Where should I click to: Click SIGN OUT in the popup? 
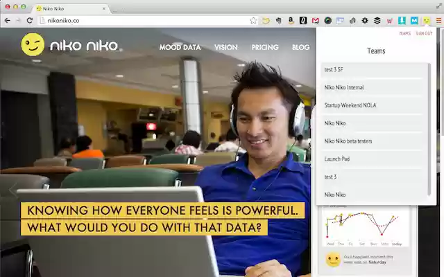tap(424, 33)
